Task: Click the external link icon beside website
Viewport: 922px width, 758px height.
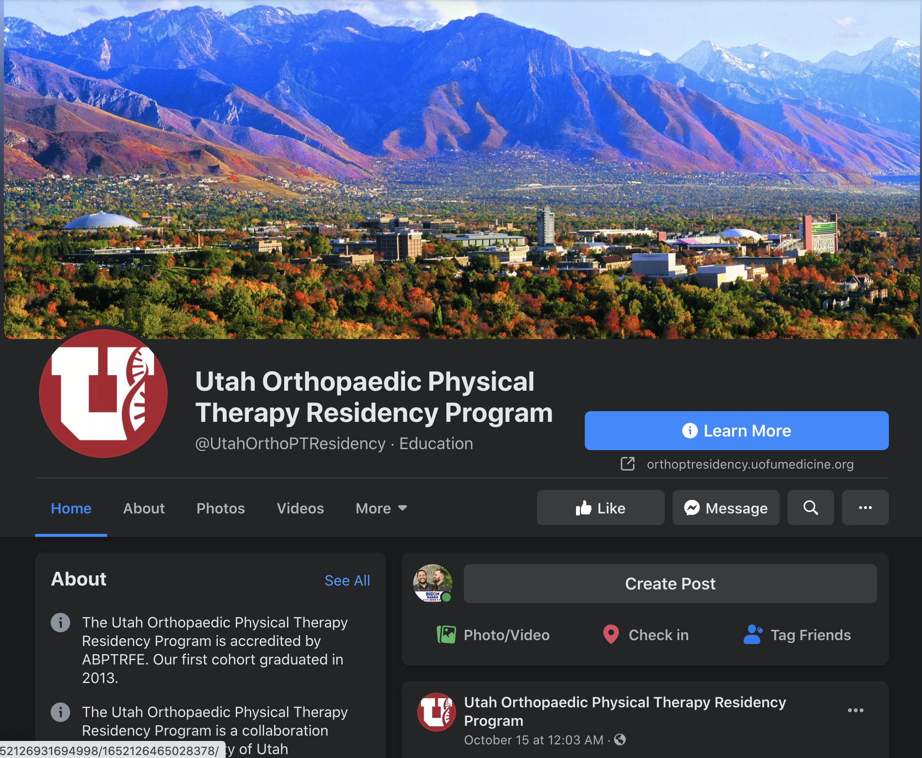Action: pyautogui.click(x=628, y=464)
